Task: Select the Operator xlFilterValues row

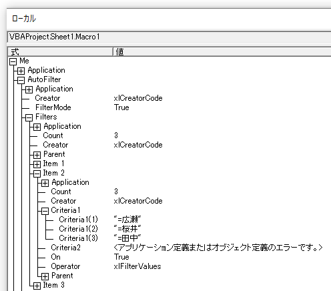Action: (169, 266)
